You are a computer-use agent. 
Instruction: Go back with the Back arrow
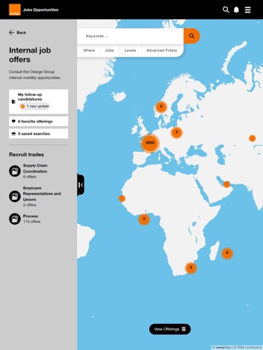coord(18,33)
